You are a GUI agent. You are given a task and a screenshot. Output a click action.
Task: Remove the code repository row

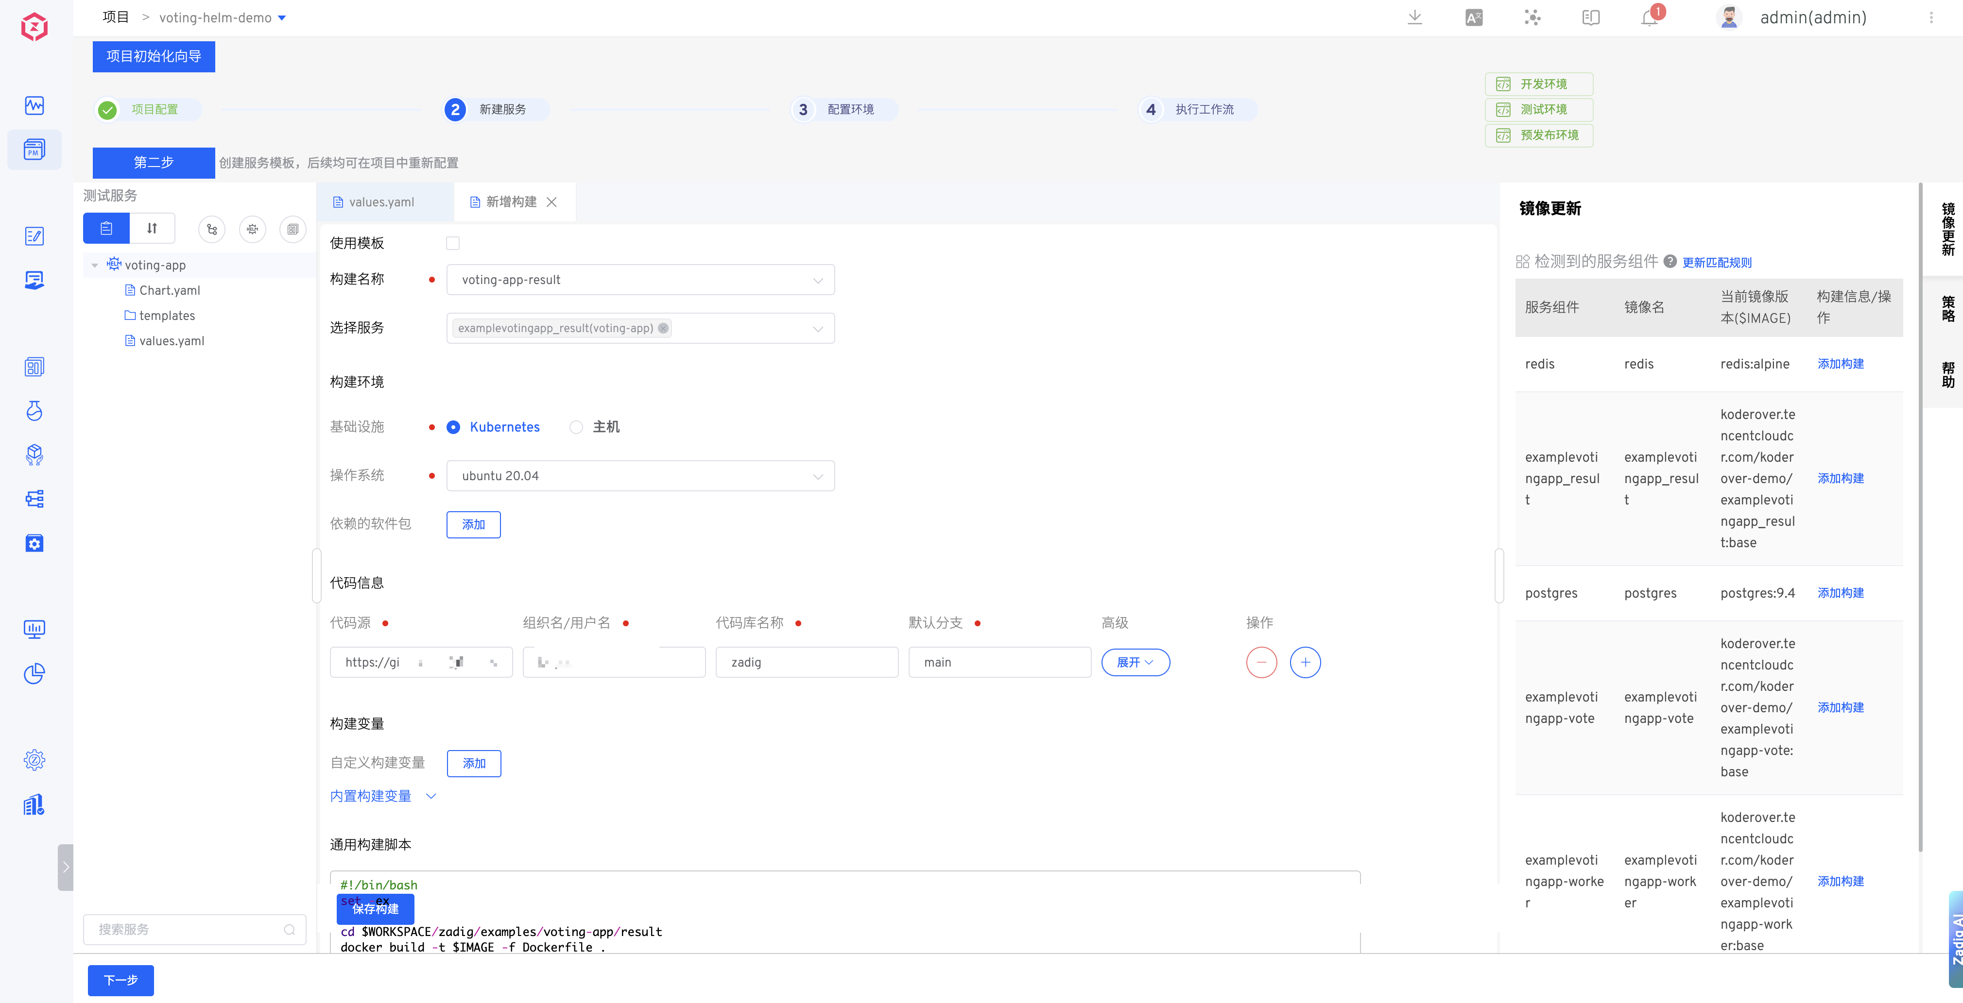[x=1261, y=662]
